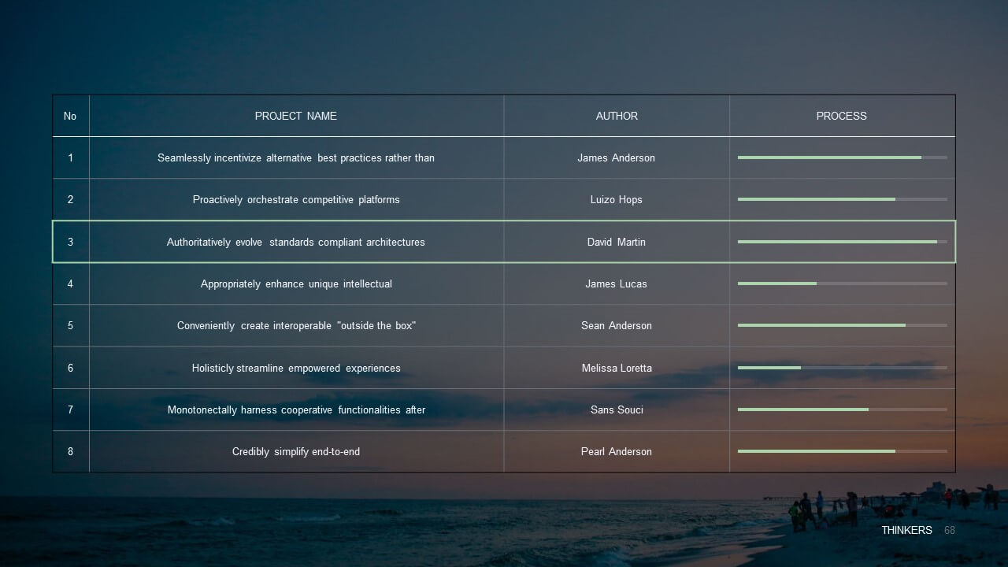Select 'Seamlessly incentivize alternative best practices' project
1008x567 pixels.
(x=296, y=157)
